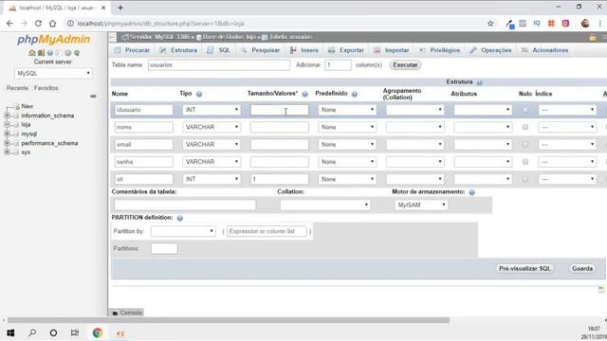
Task: Click the page lock icon at top right
Action: pos(593,38)
